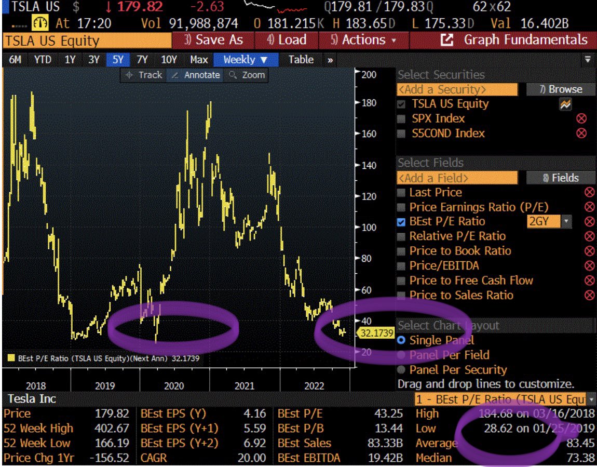Remove the Price to Book Ratio field
This screenshot has width=597, height=467.
point(589,251)
